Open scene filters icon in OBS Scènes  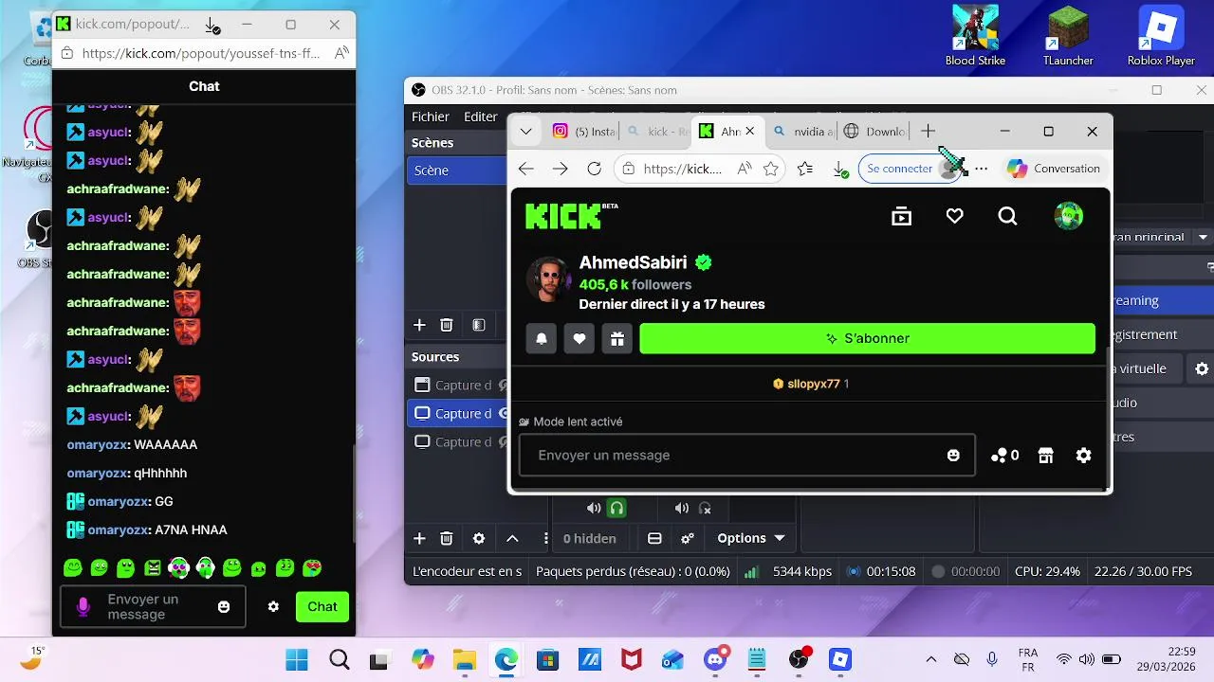pyautogui.click(x=479, y=325)
